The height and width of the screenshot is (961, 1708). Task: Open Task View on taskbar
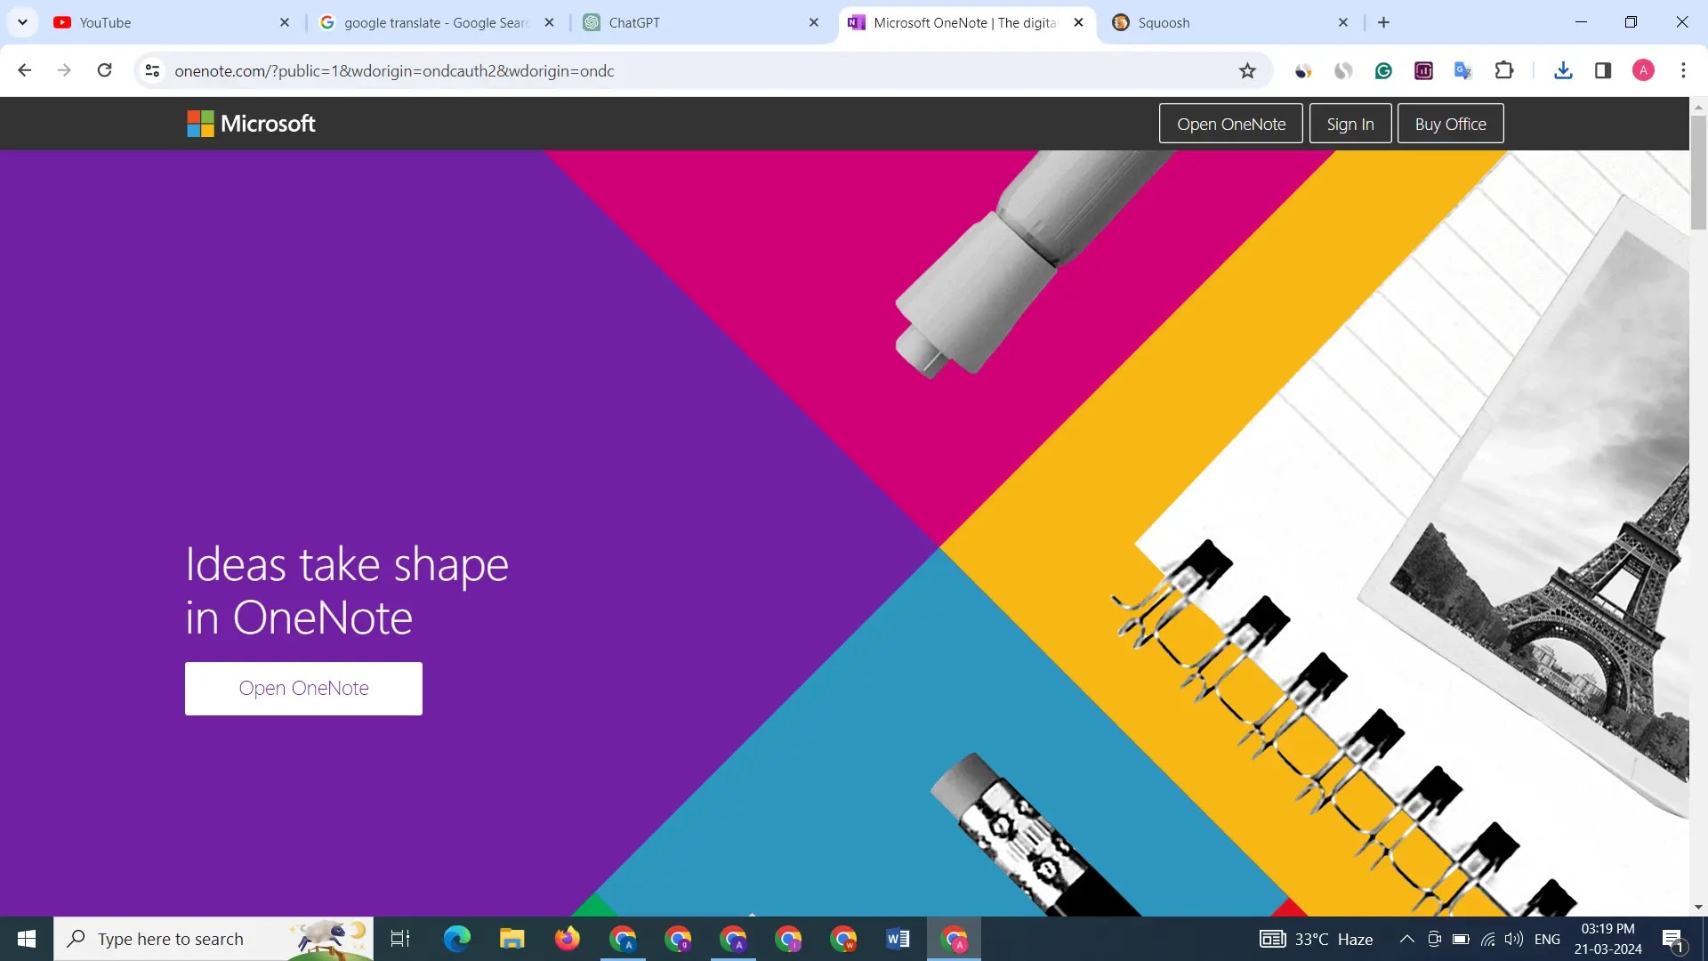(400, 939)
